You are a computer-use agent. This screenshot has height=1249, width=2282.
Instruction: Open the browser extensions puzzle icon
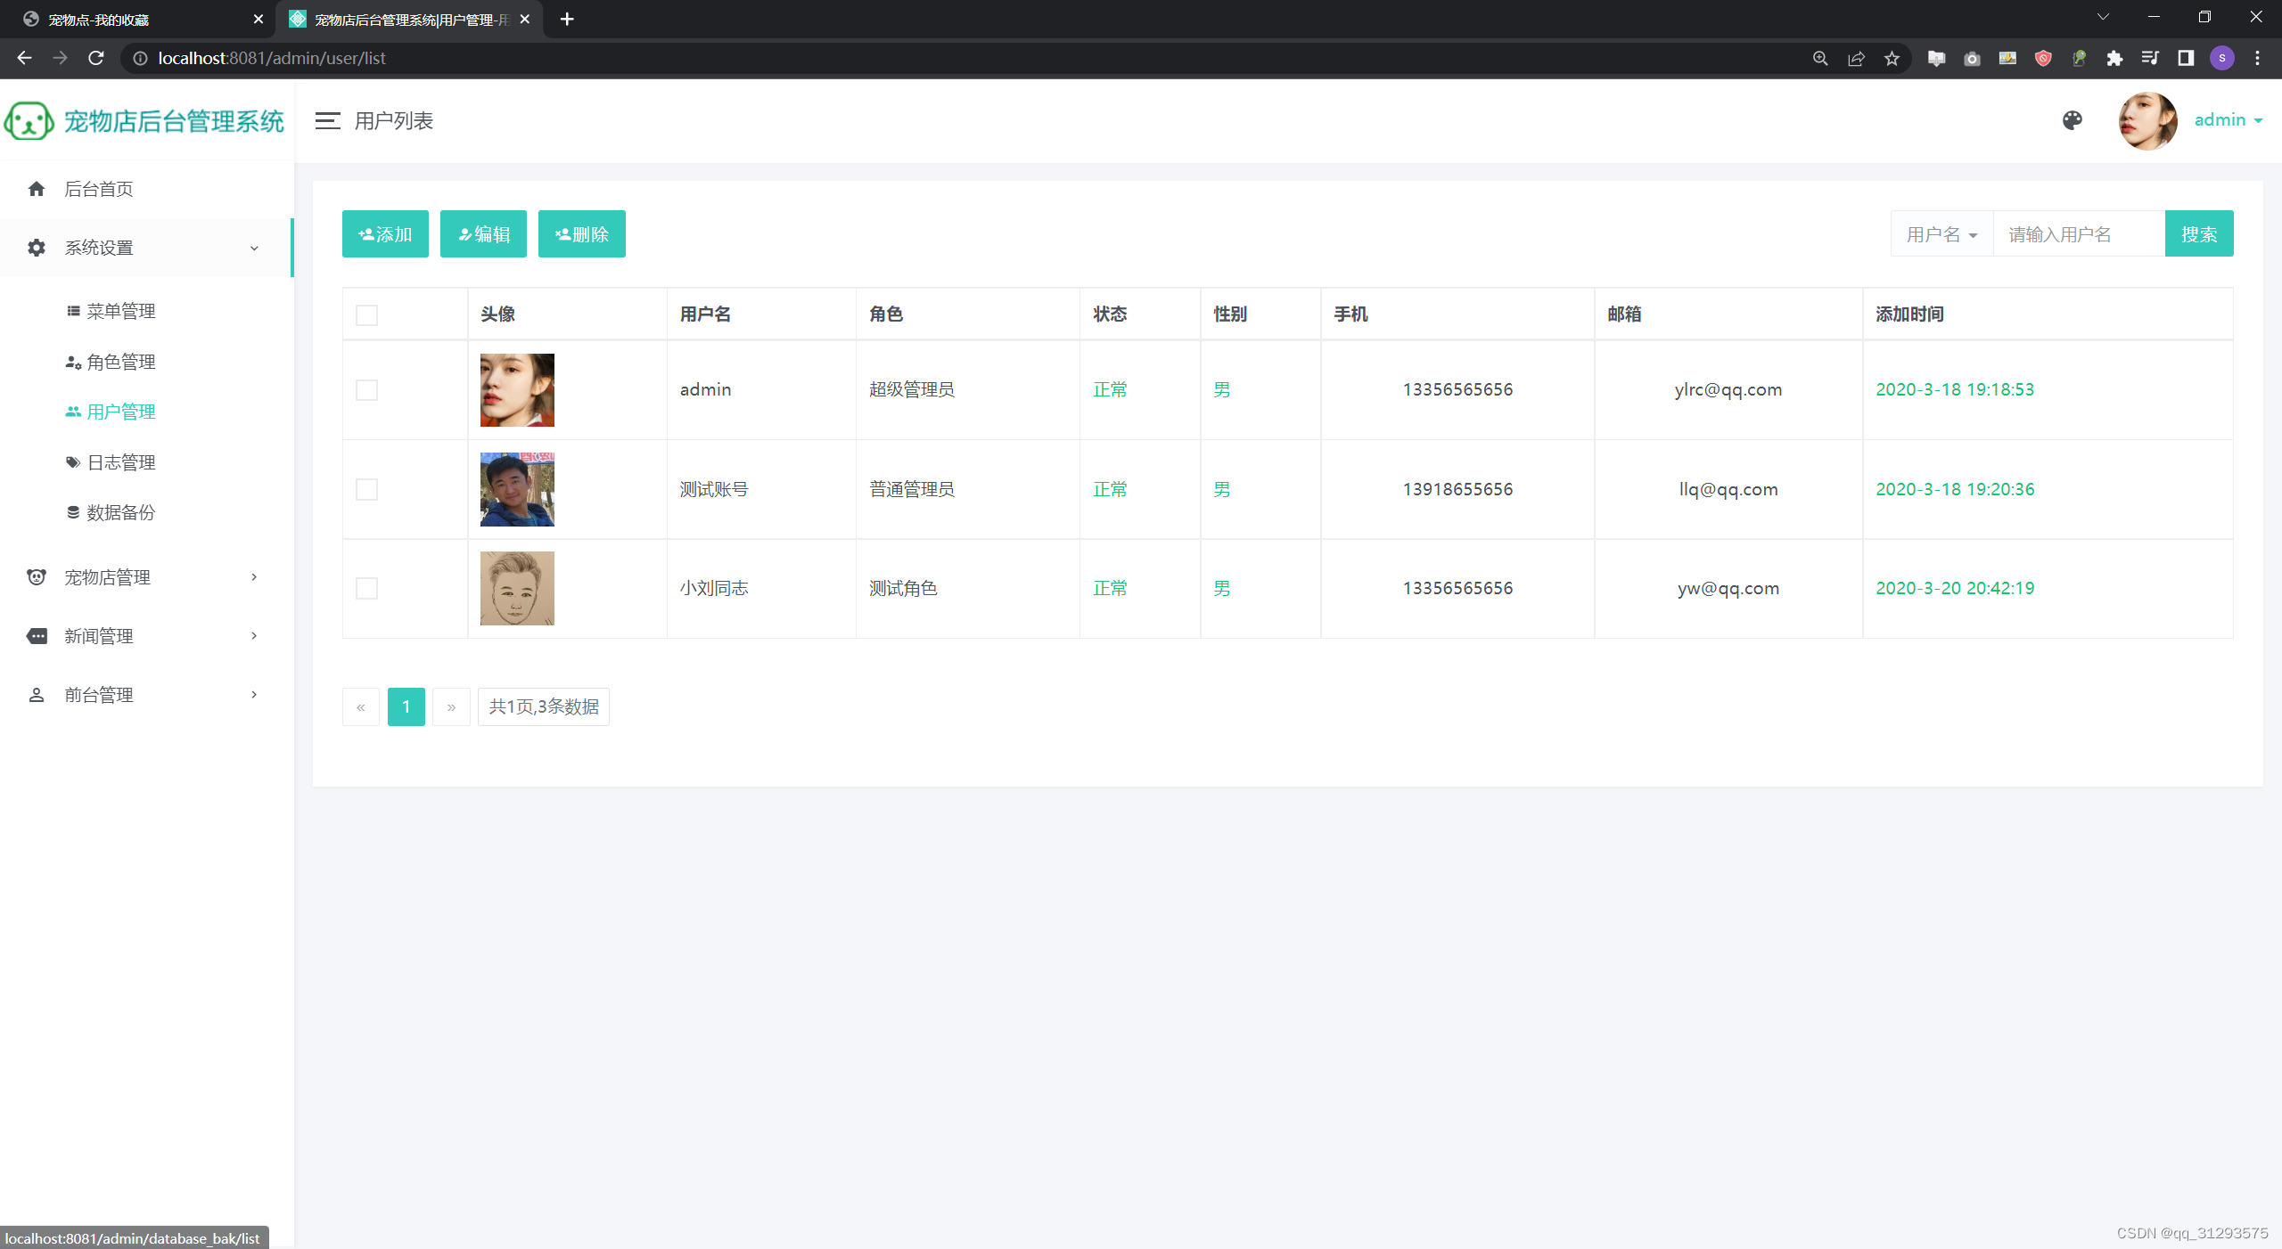pos(2114,59)
